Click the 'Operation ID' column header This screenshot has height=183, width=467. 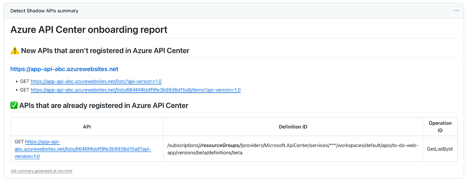coord(440,127)
